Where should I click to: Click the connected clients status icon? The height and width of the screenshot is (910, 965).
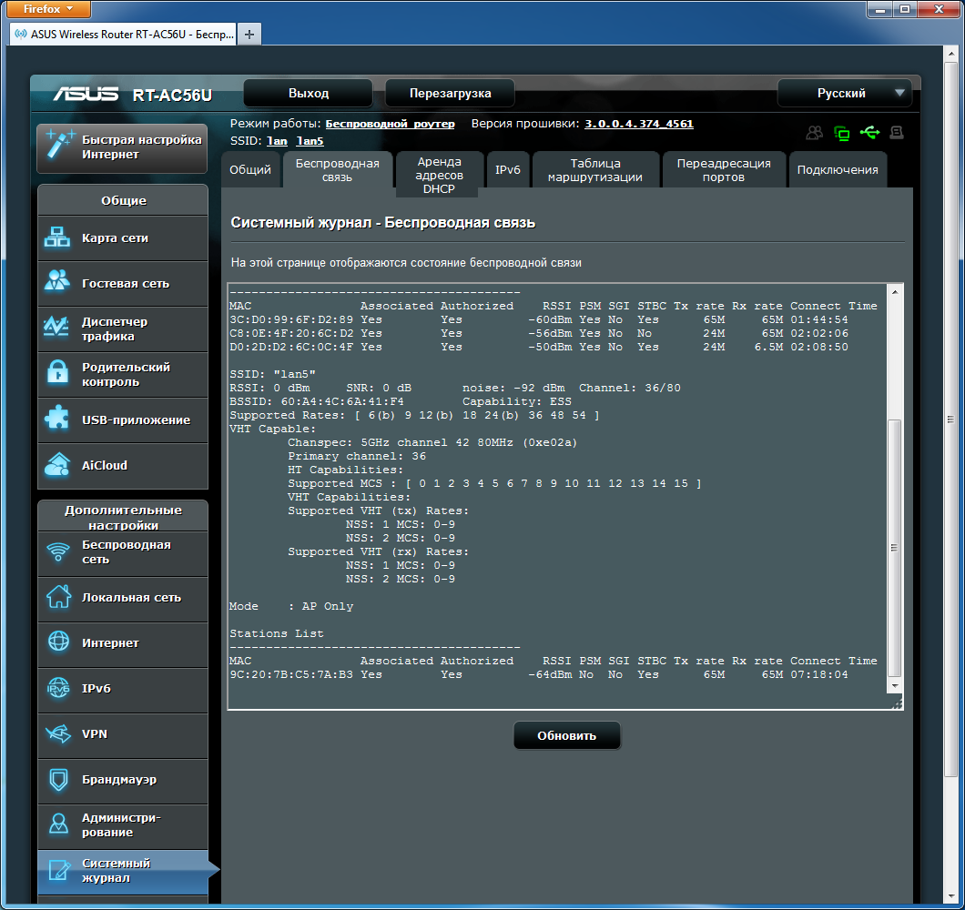pos(814,133)
